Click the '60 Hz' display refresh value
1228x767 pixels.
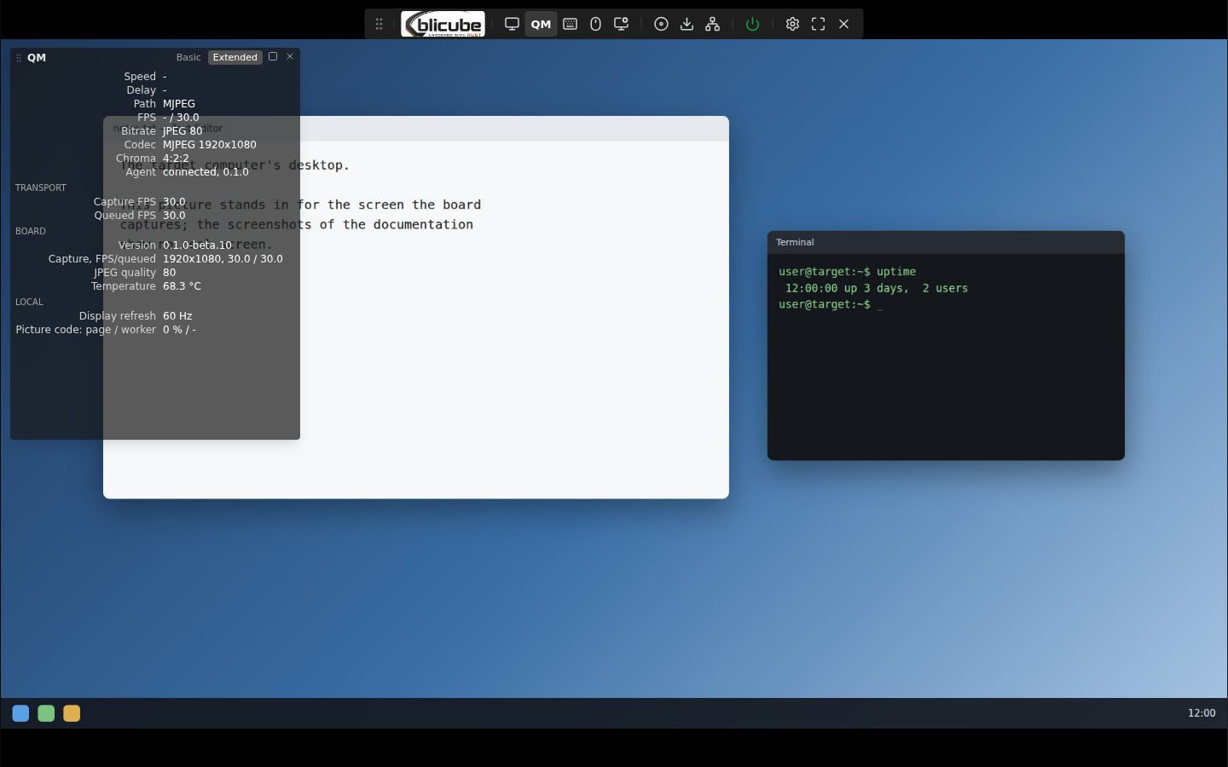177,316
